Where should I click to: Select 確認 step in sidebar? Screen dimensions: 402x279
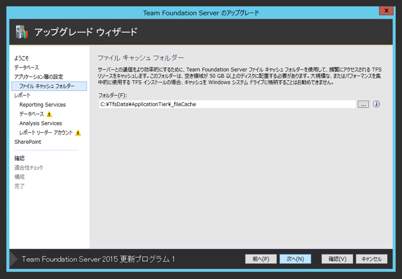[x=20, y=158]
